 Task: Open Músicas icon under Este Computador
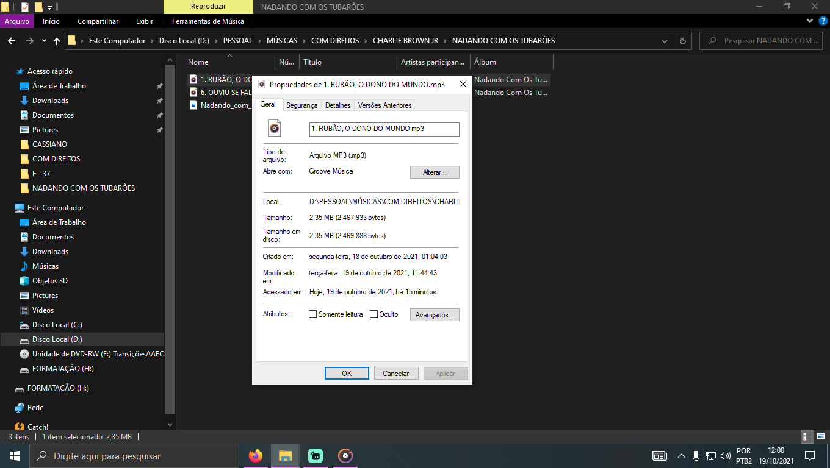point(24,266)
